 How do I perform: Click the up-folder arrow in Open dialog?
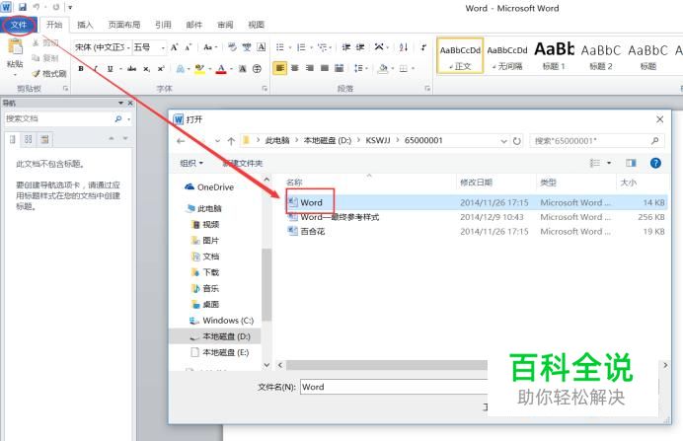pos(231,141)
